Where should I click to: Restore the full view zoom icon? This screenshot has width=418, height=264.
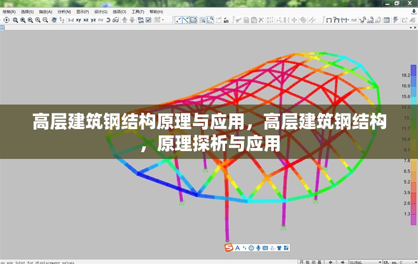pos(23,20)
